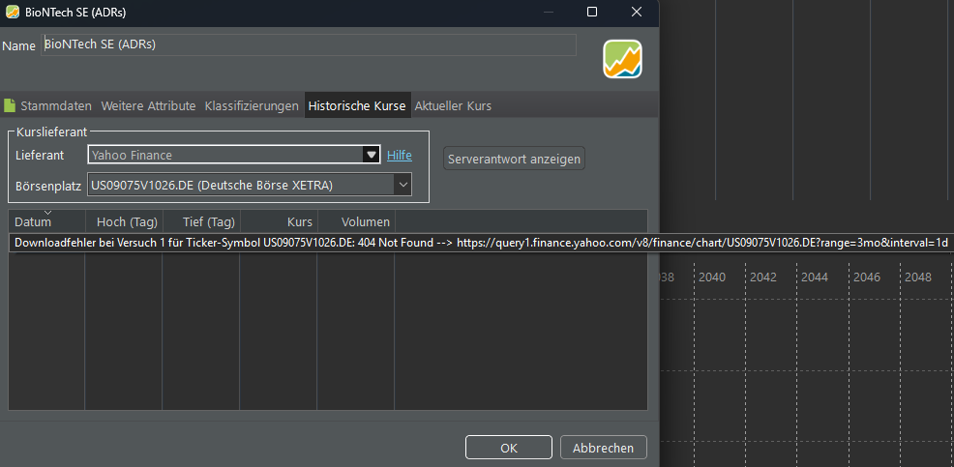Switch to Weitere Attribute tab
This screenshot has height=467, width=954.
[x=148, y=105]
